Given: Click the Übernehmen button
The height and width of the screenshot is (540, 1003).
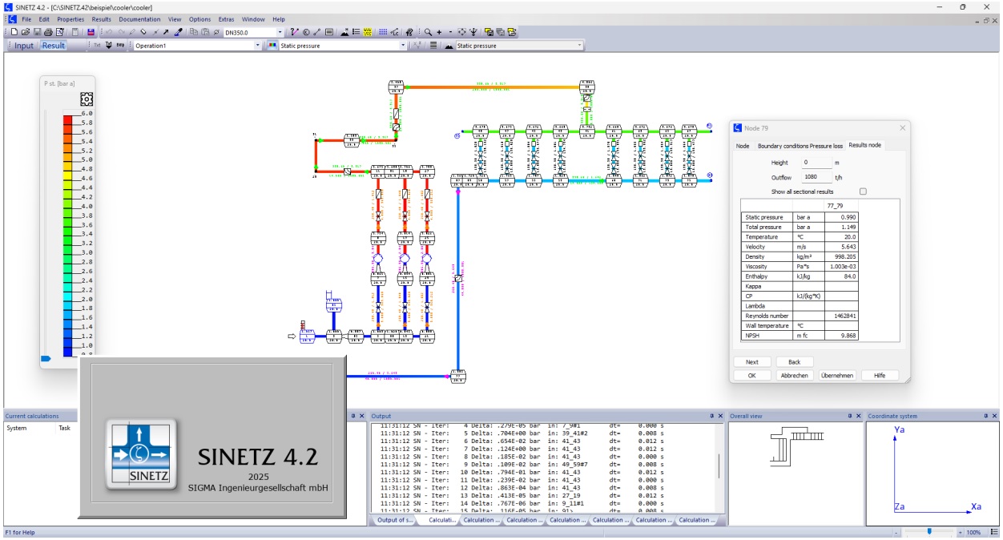Looking at the screenshot, I should [837, 375].
